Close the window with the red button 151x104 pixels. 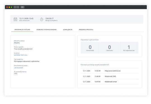pyautogui.click(x=7, y=7)
